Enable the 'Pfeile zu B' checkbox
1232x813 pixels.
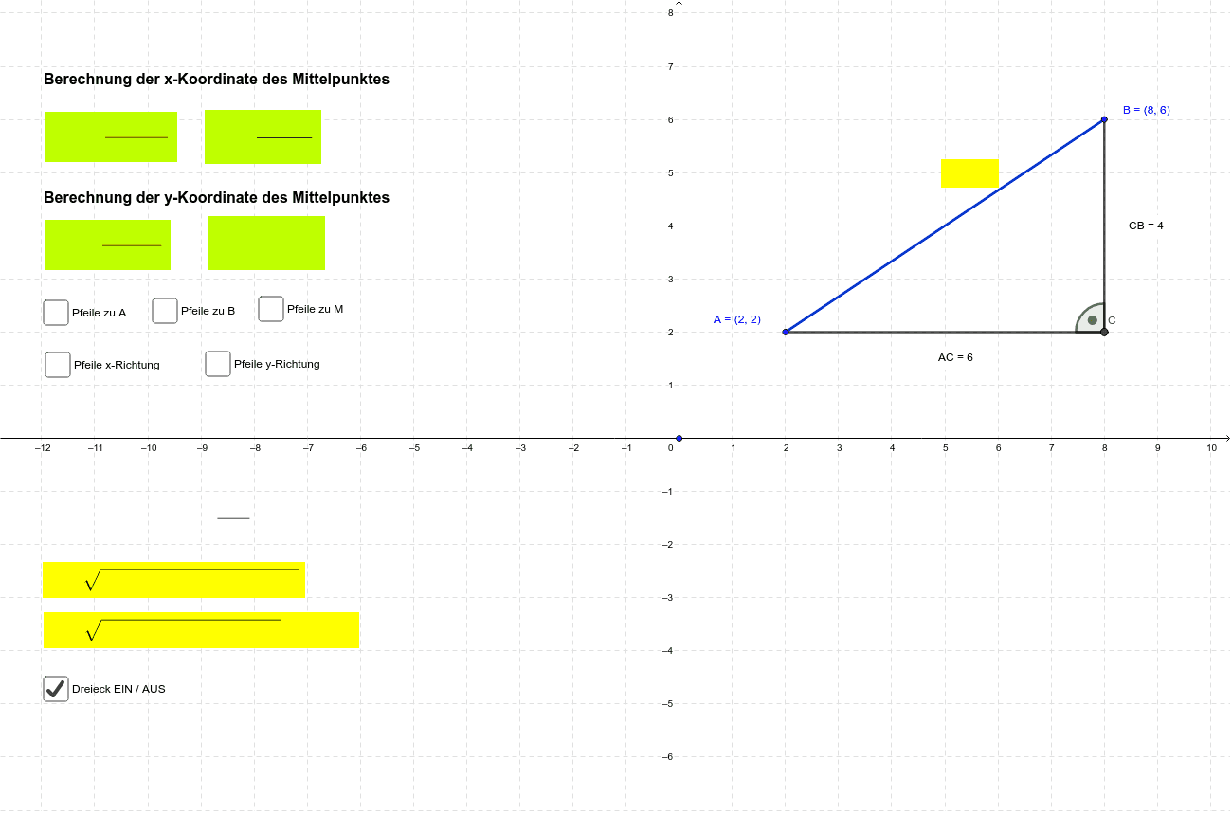point(165,311)
